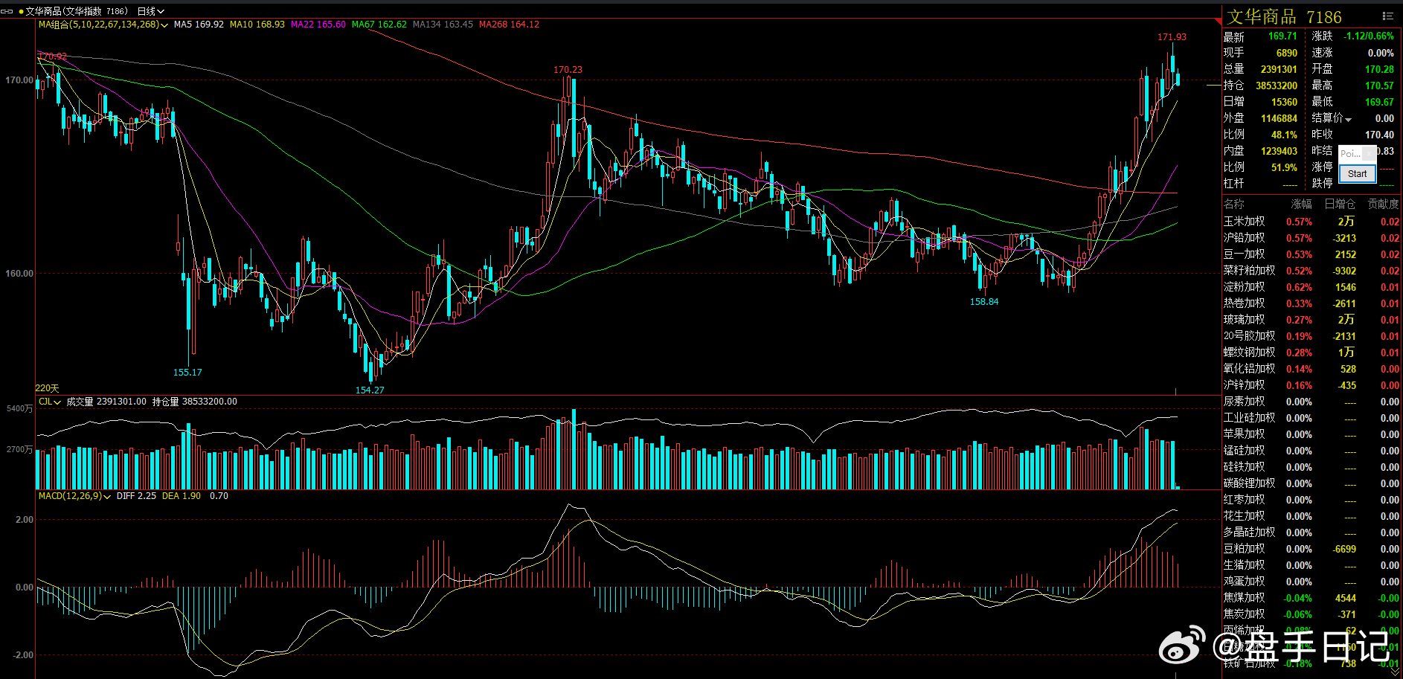Select the 鸡蛋加权 row
Viewport: 1403px width, 679px height.
tap(1312, 582)
